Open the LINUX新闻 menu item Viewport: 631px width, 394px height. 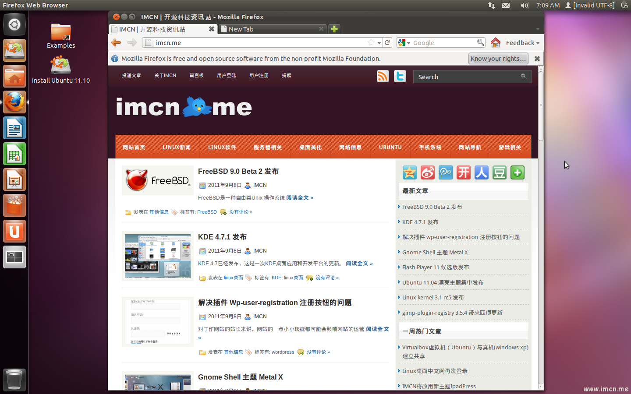click(177, 147)
